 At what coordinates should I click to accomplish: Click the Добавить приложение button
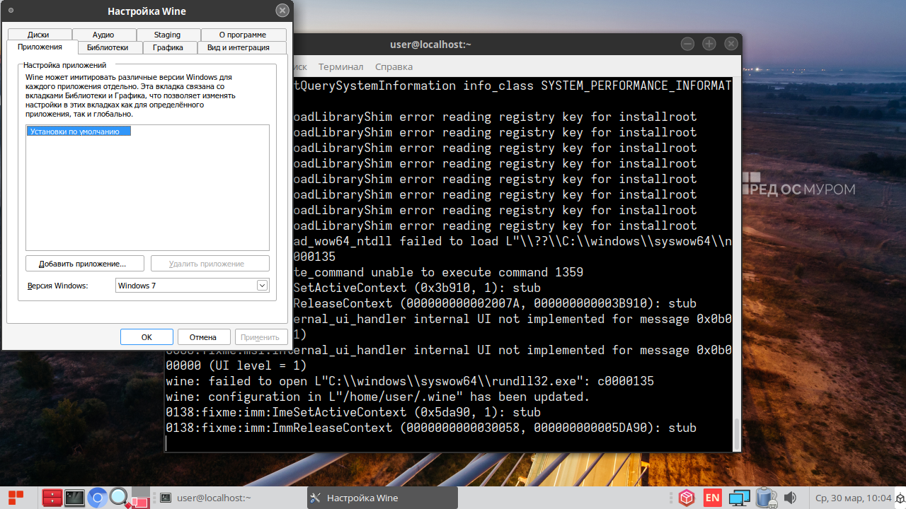click(x=85, y=264)
